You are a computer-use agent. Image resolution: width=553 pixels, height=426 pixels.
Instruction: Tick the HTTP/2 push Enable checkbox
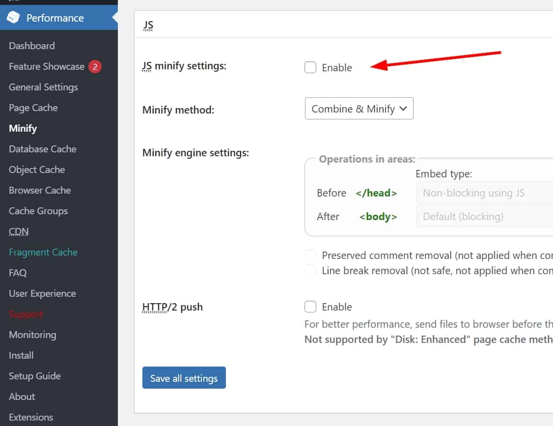(x=310, y=307)
